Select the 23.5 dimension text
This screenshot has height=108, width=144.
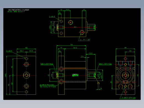(x=91, y=53)
